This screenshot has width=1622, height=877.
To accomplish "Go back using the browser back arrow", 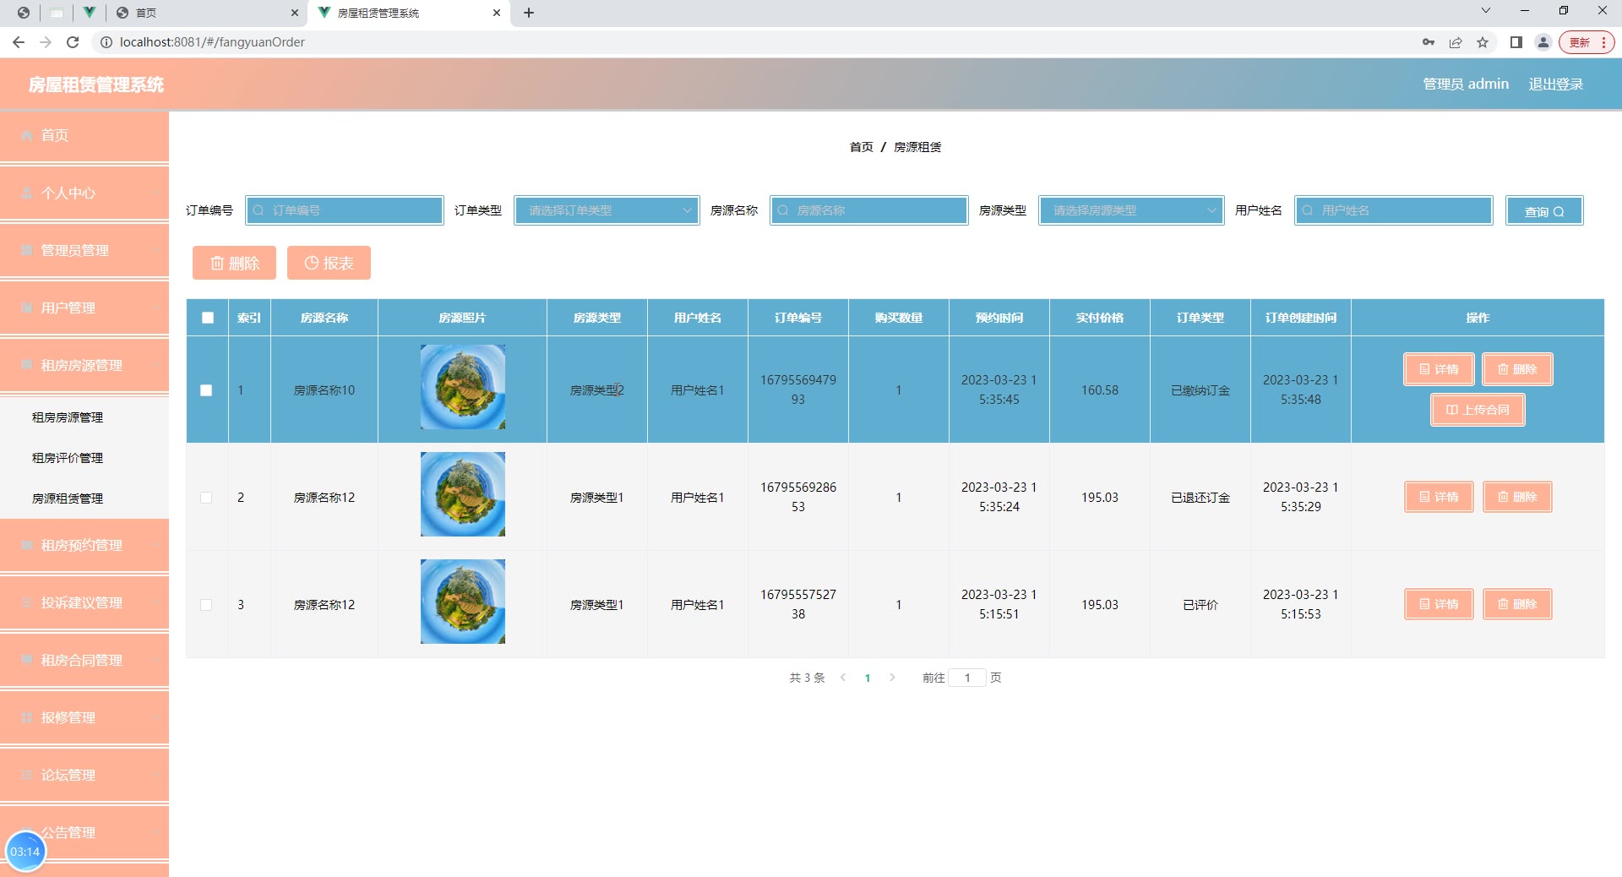I will tap(19, 42).
